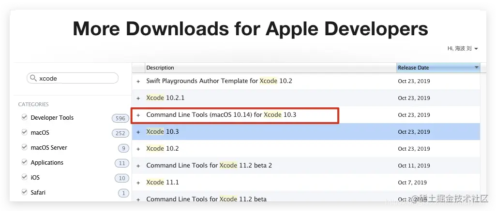This screenshot has height=211, width=496.
Task: Click the iOS 10 count badge
Action: click(122, 178)
